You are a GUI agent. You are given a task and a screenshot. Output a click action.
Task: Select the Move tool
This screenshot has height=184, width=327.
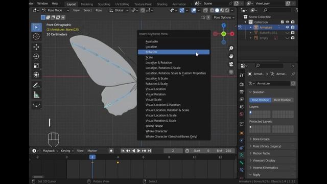(x=36, y=47)
